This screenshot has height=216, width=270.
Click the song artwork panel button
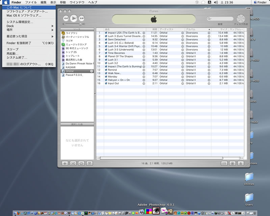[x=89, y=163]
